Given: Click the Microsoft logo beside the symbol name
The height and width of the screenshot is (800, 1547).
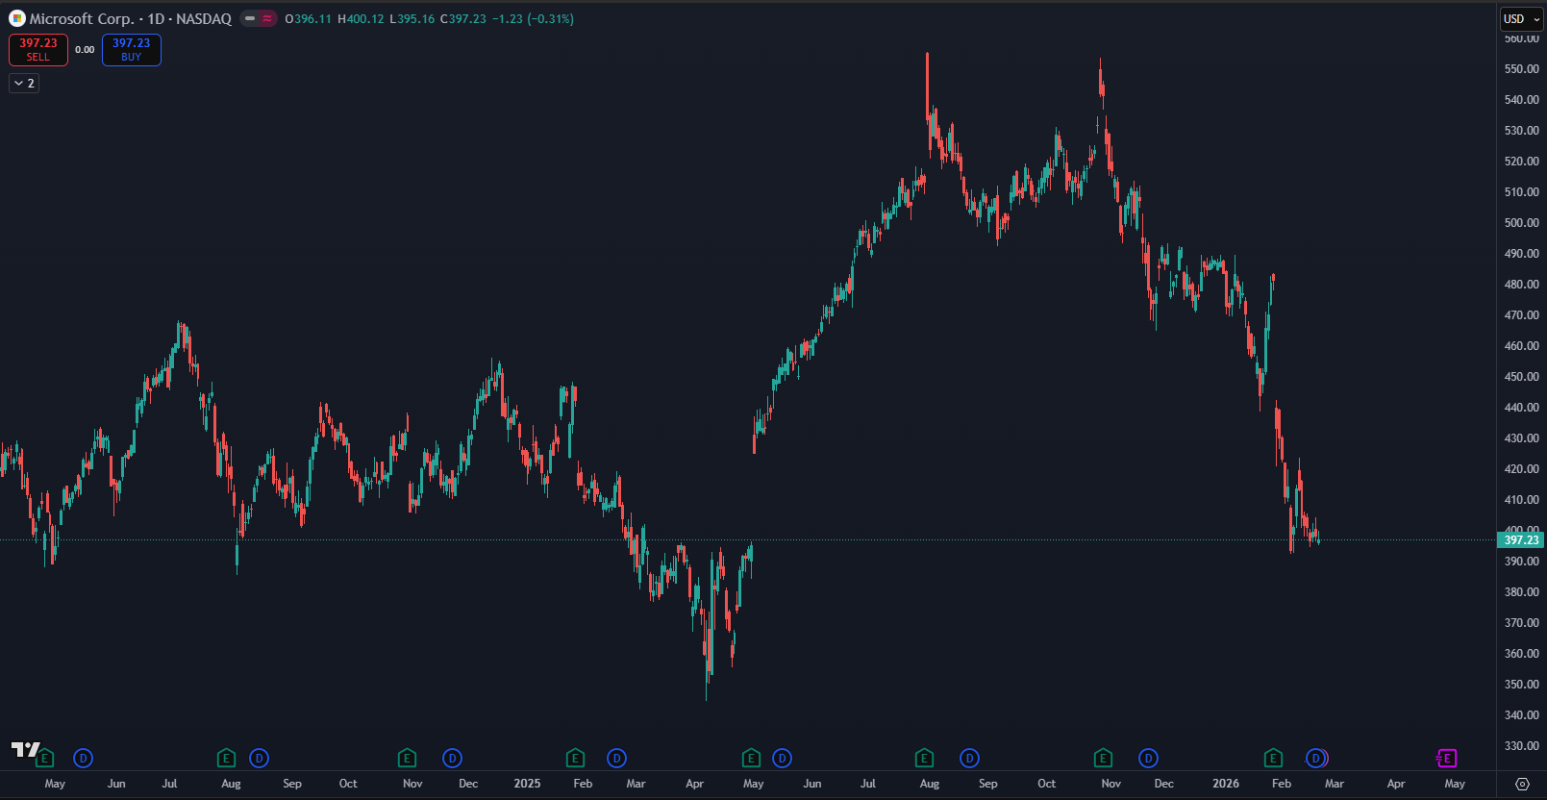Looking at the screenshot, I should point(16,18).
